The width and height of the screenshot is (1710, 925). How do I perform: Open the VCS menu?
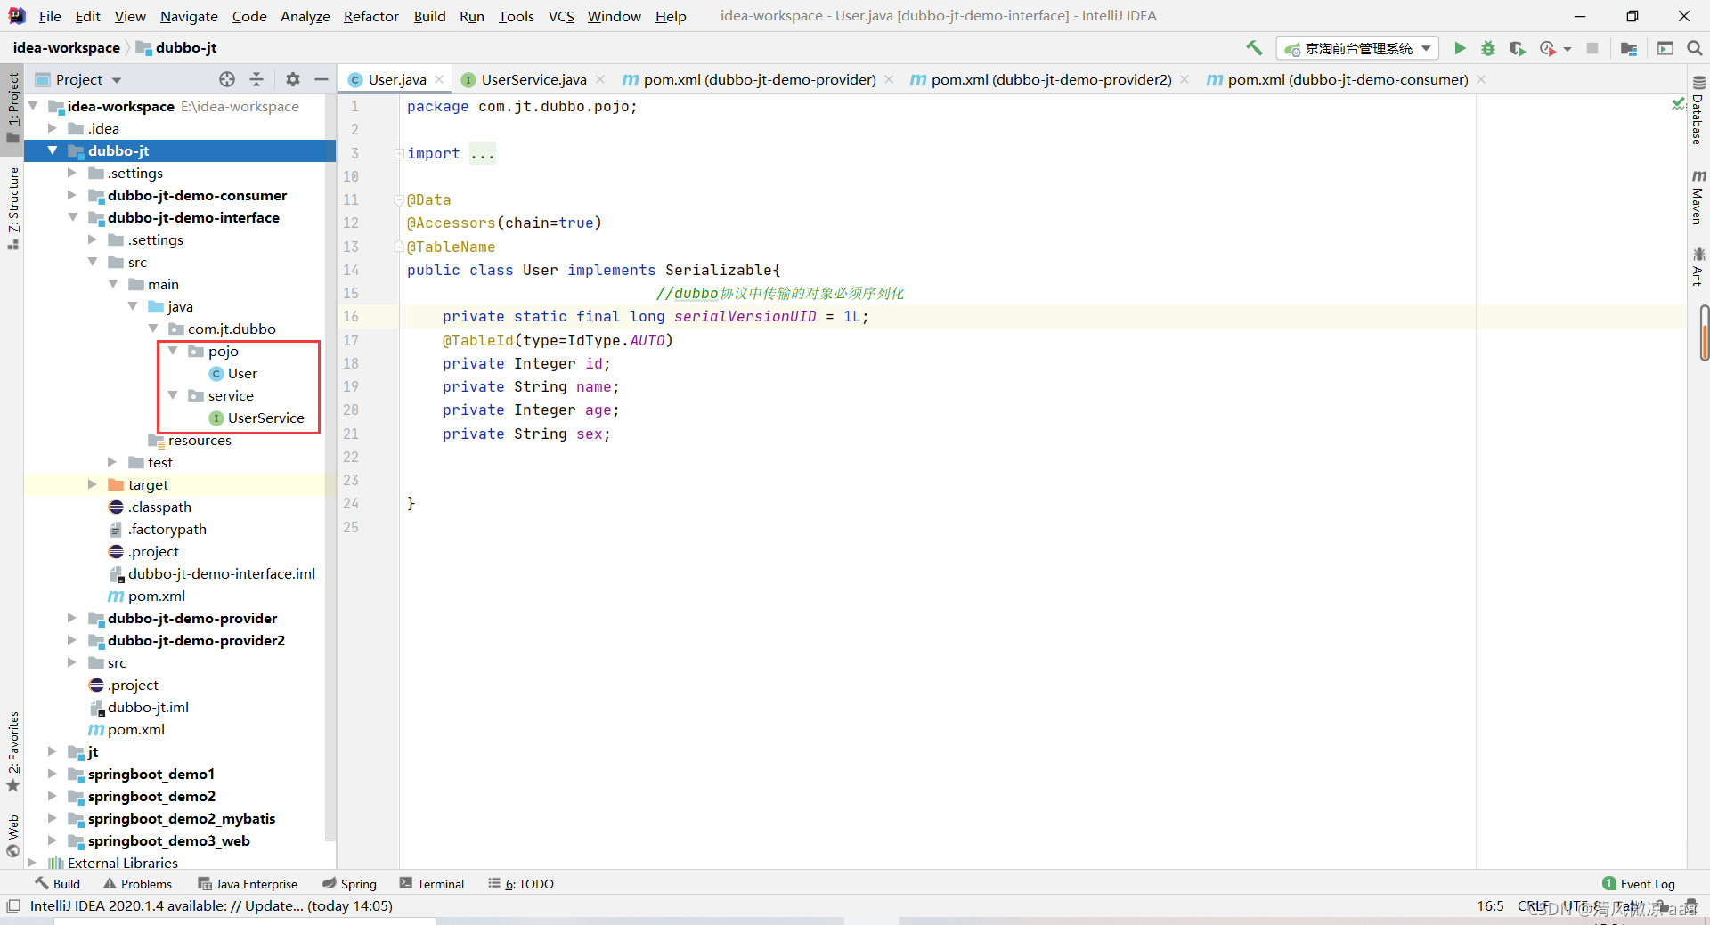tap(561, 16)
